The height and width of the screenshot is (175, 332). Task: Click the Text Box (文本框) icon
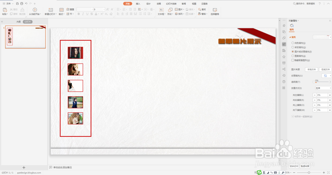(161, 10)
